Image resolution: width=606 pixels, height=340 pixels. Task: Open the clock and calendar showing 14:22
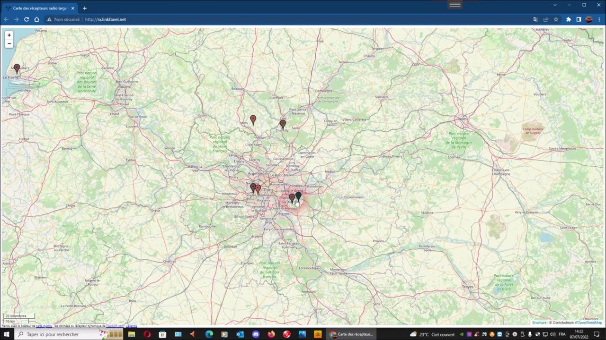pos(579,334)
